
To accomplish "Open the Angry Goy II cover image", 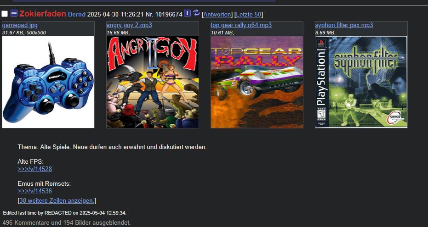I will pos(153,82).
